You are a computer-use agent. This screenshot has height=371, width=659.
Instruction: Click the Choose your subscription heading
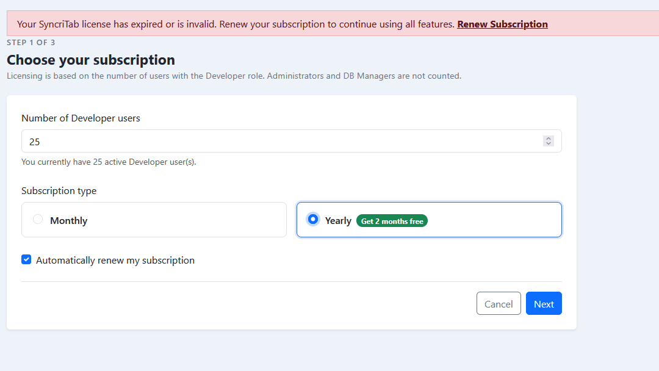coord(91,60)
